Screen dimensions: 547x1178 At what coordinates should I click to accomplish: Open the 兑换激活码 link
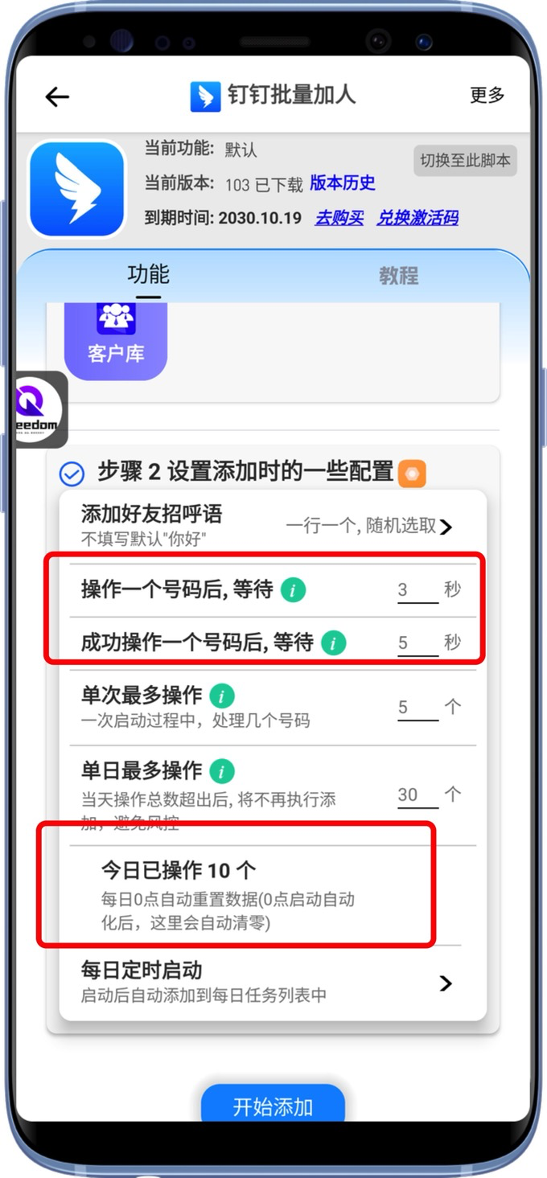[417, 218]
